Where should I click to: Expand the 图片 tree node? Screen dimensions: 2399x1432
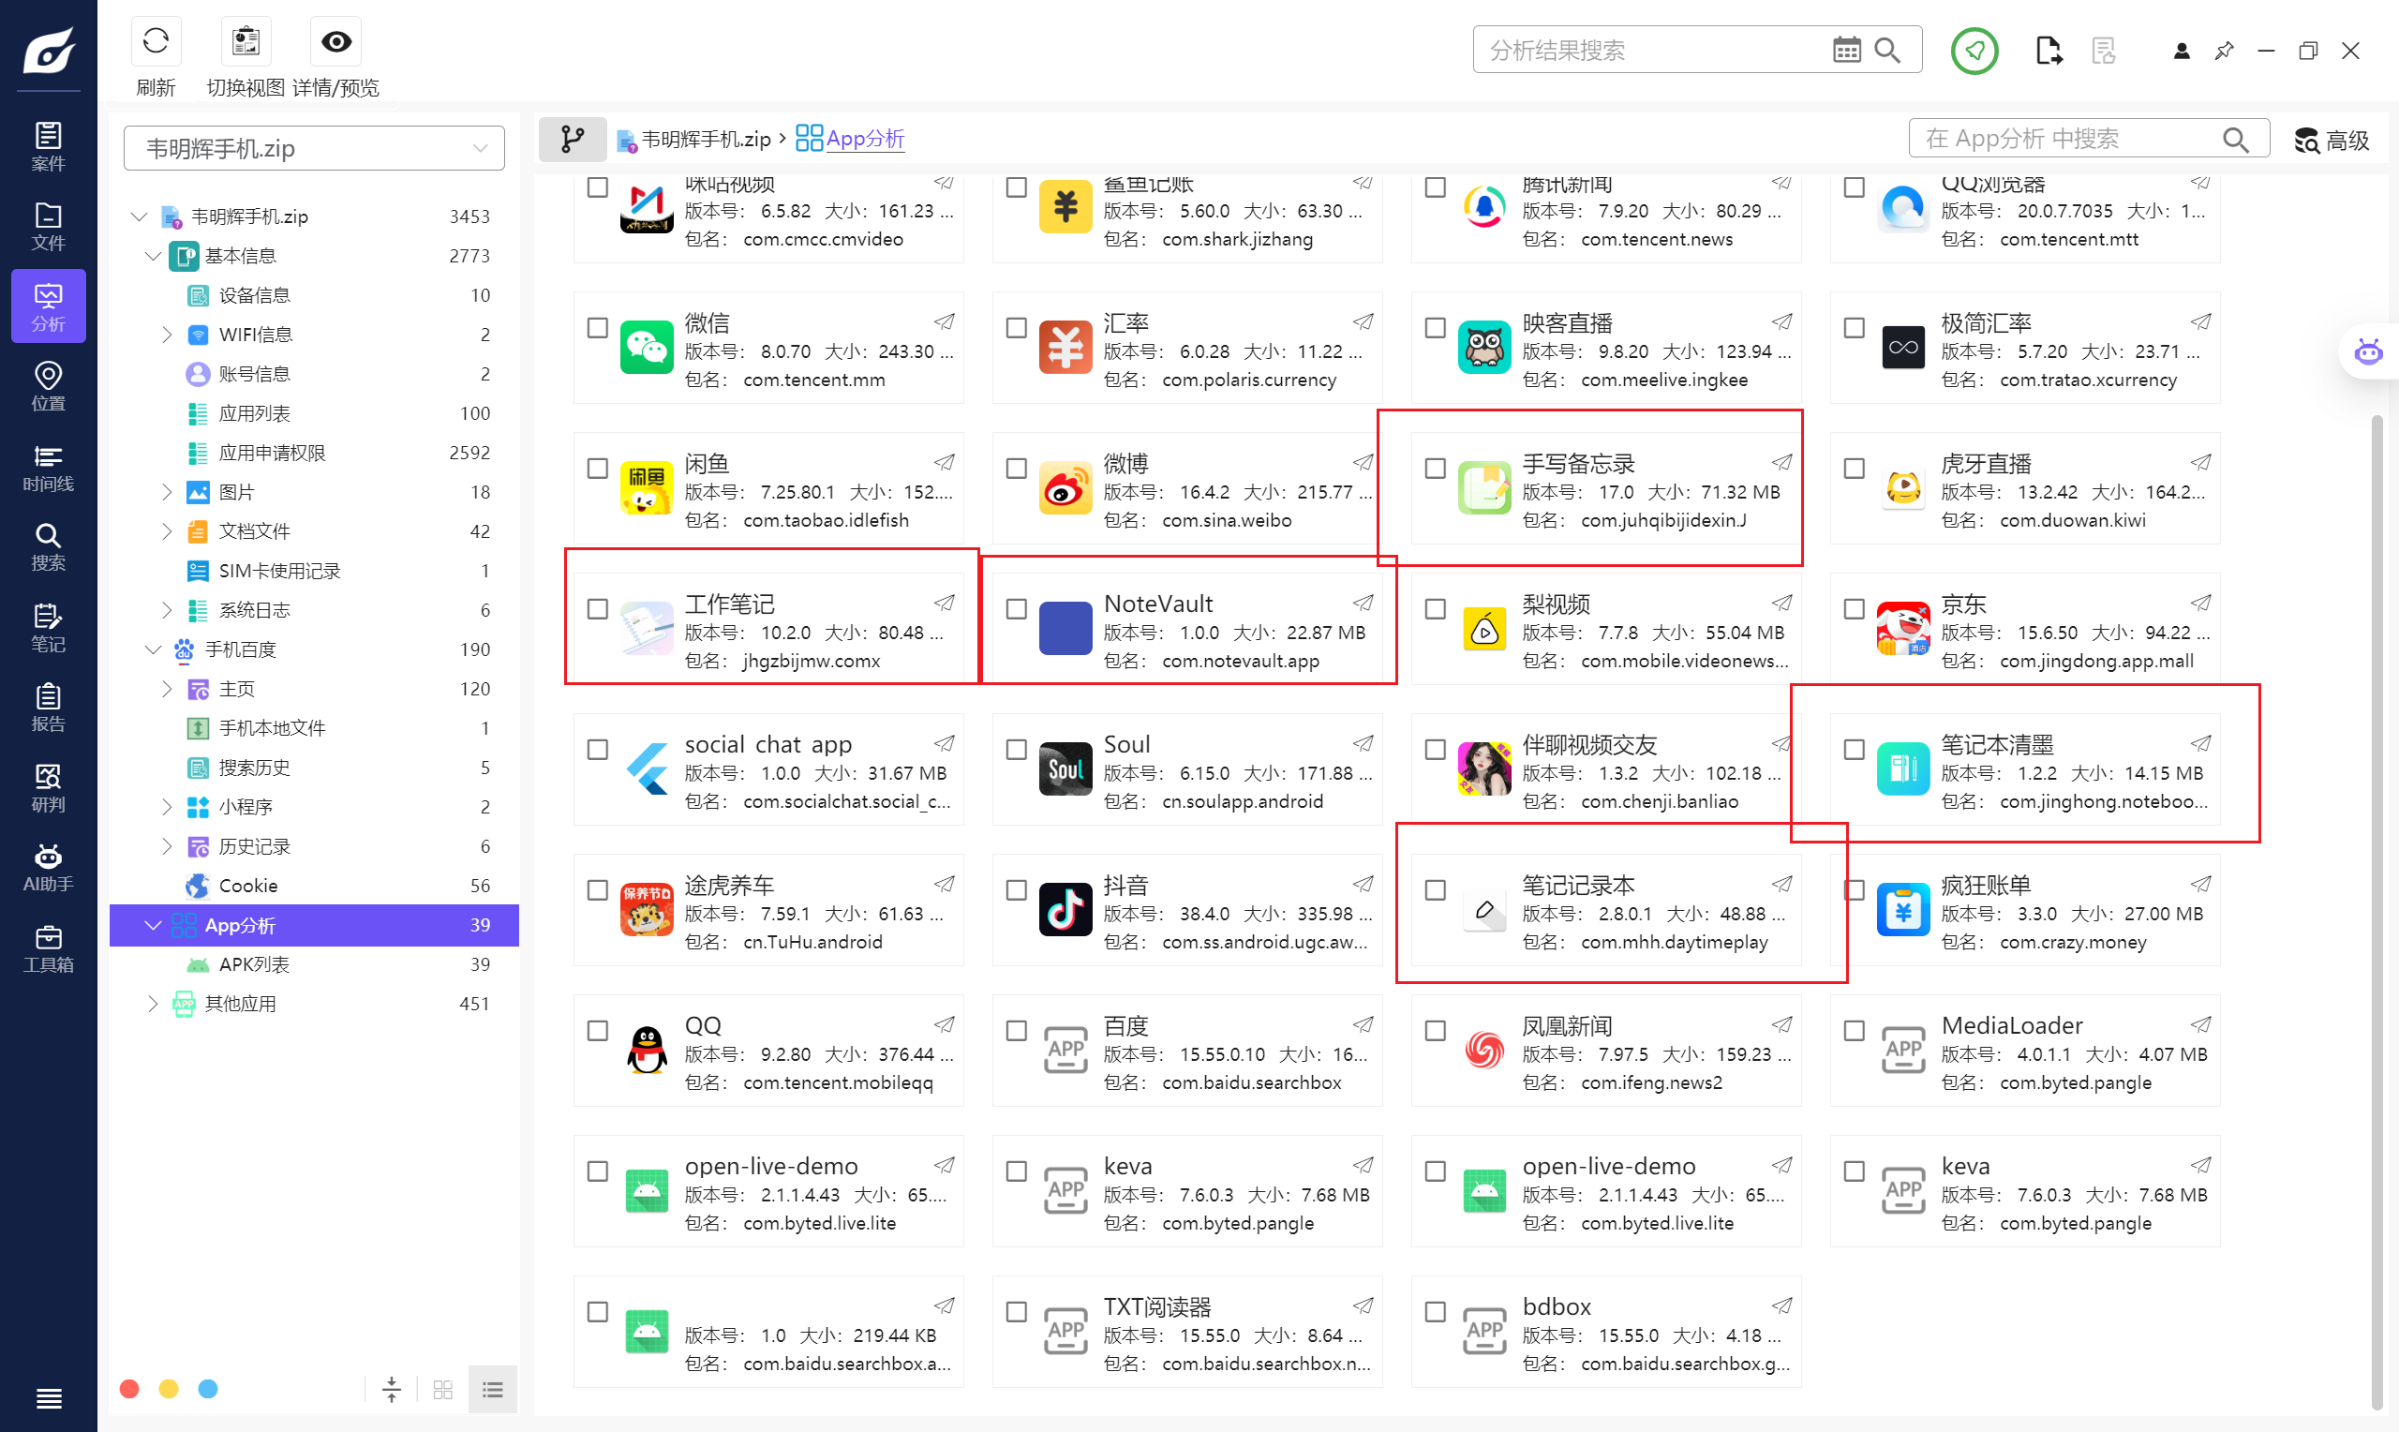click(x=166, y=492)
